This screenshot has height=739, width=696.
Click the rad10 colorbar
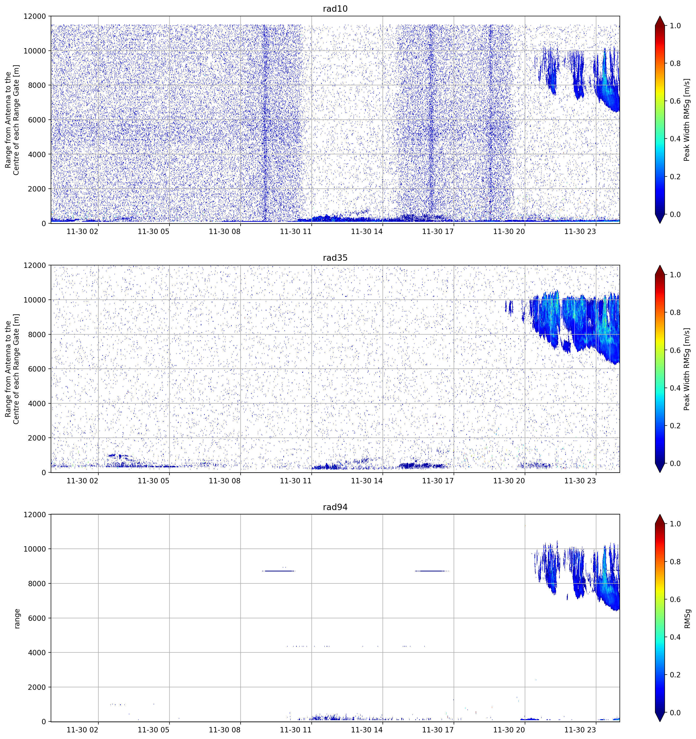tap(660, 119)
